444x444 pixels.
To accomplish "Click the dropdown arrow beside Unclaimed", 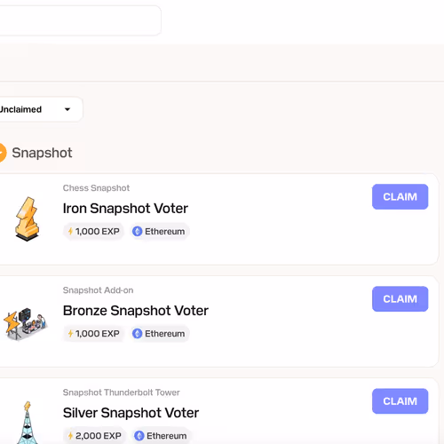I will pyautogui.click(x=67, y=109).
